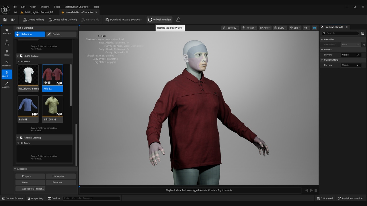Reset Animation Controller to default arrow
Image resolution: width=367 pixels, height=206 pixels.
pyautogui.click(x=364, y=45)
